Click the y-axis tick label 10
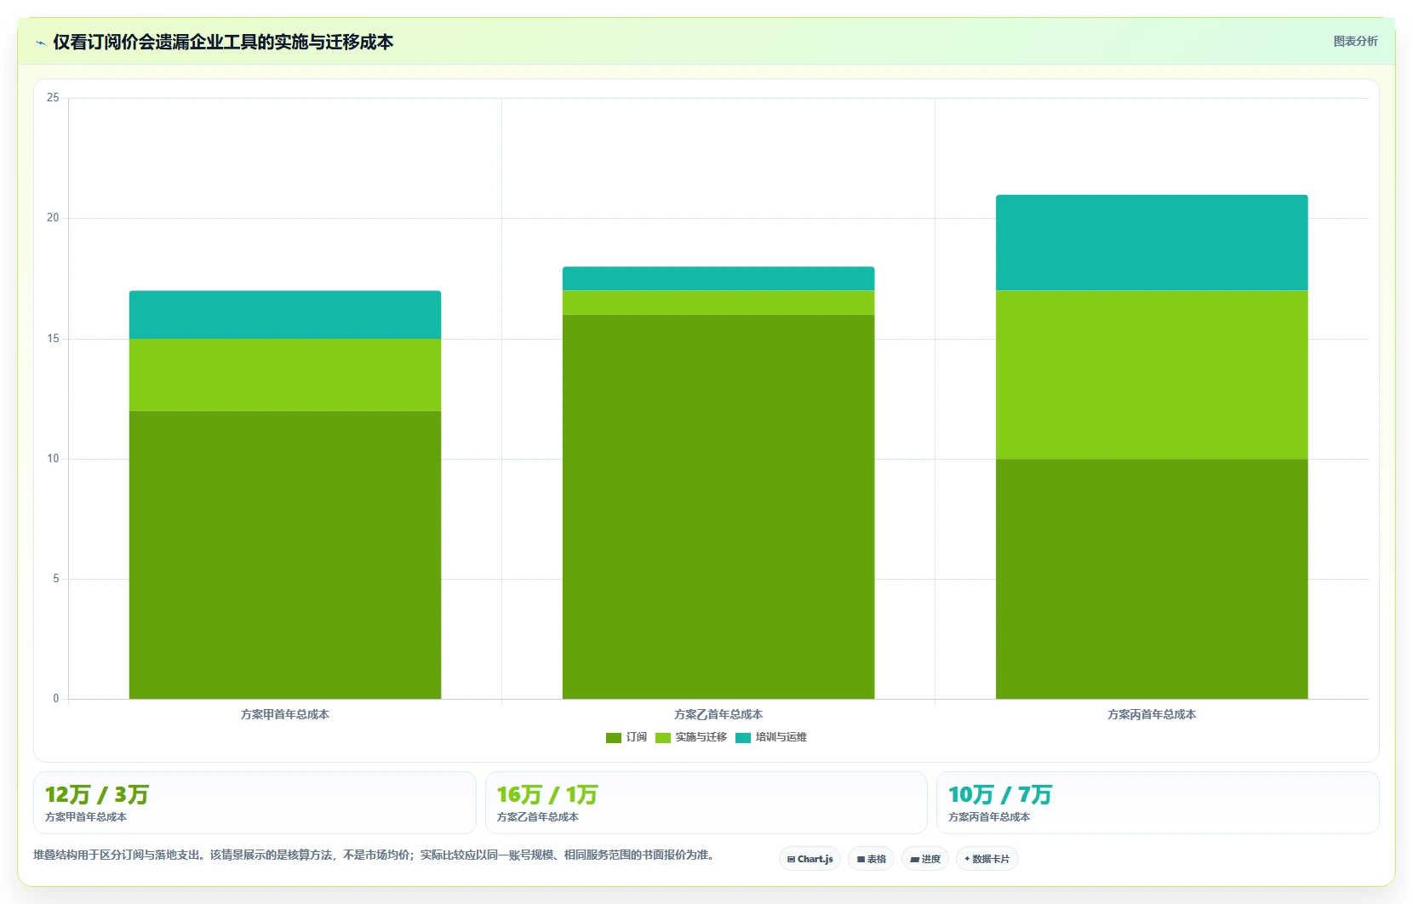The height and width of the screenshot is (904, 1413). [x=53, y=459]
